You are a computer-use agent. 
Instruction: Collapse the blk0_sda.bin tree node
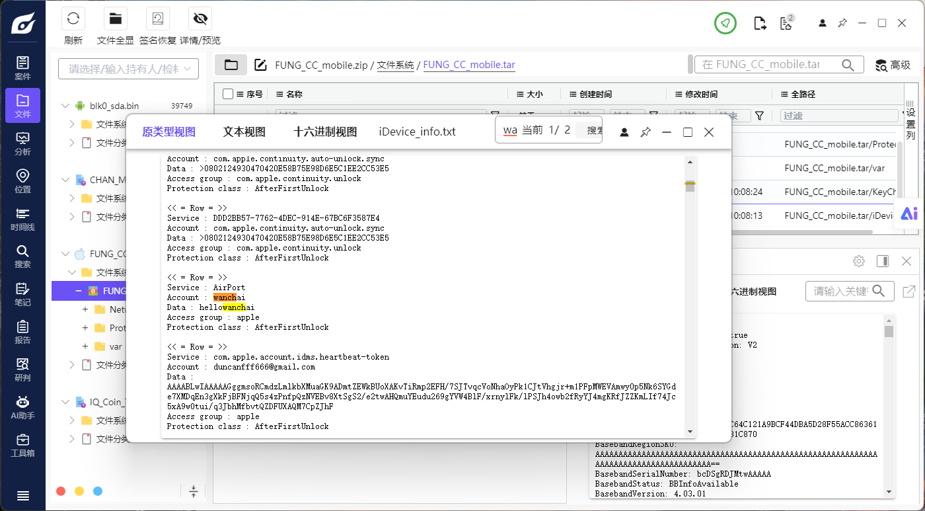point(65,106)
